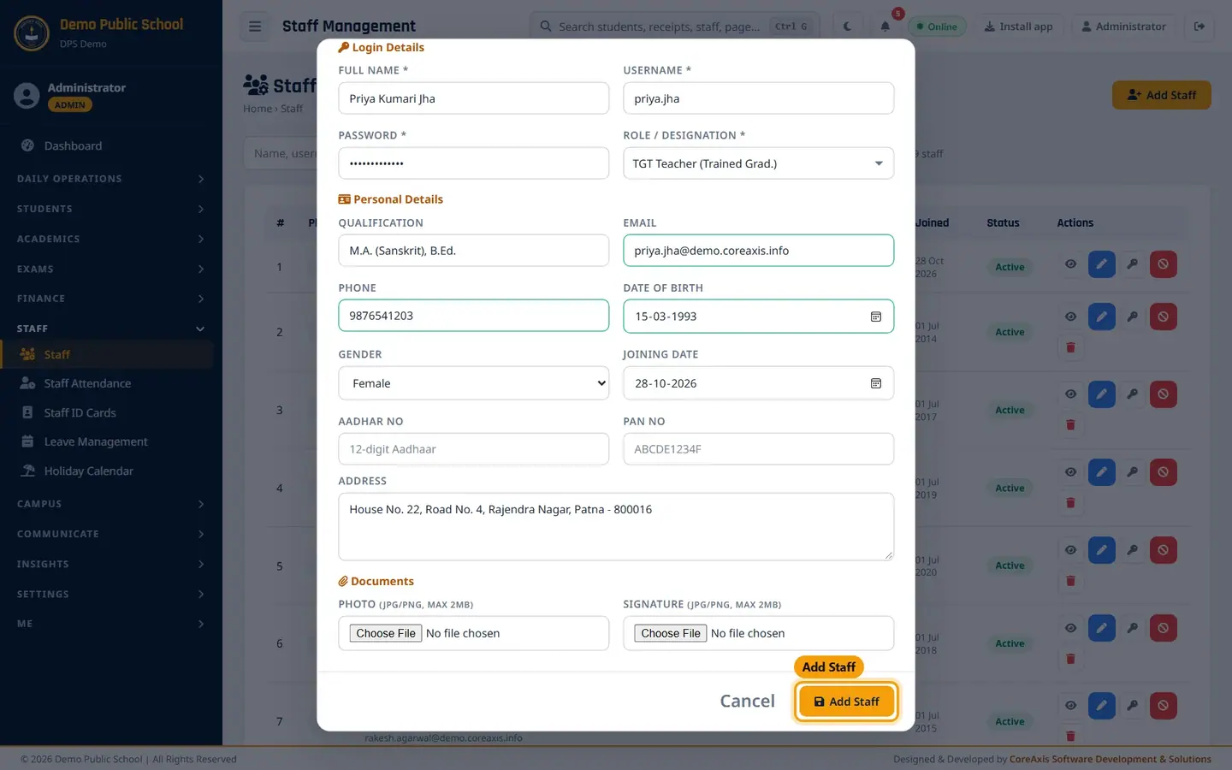The width and height of the screenshot is (1232, 770).
Task: Deactivate staff row 1 with the red ban icon
Action: tap(1164, 264)
